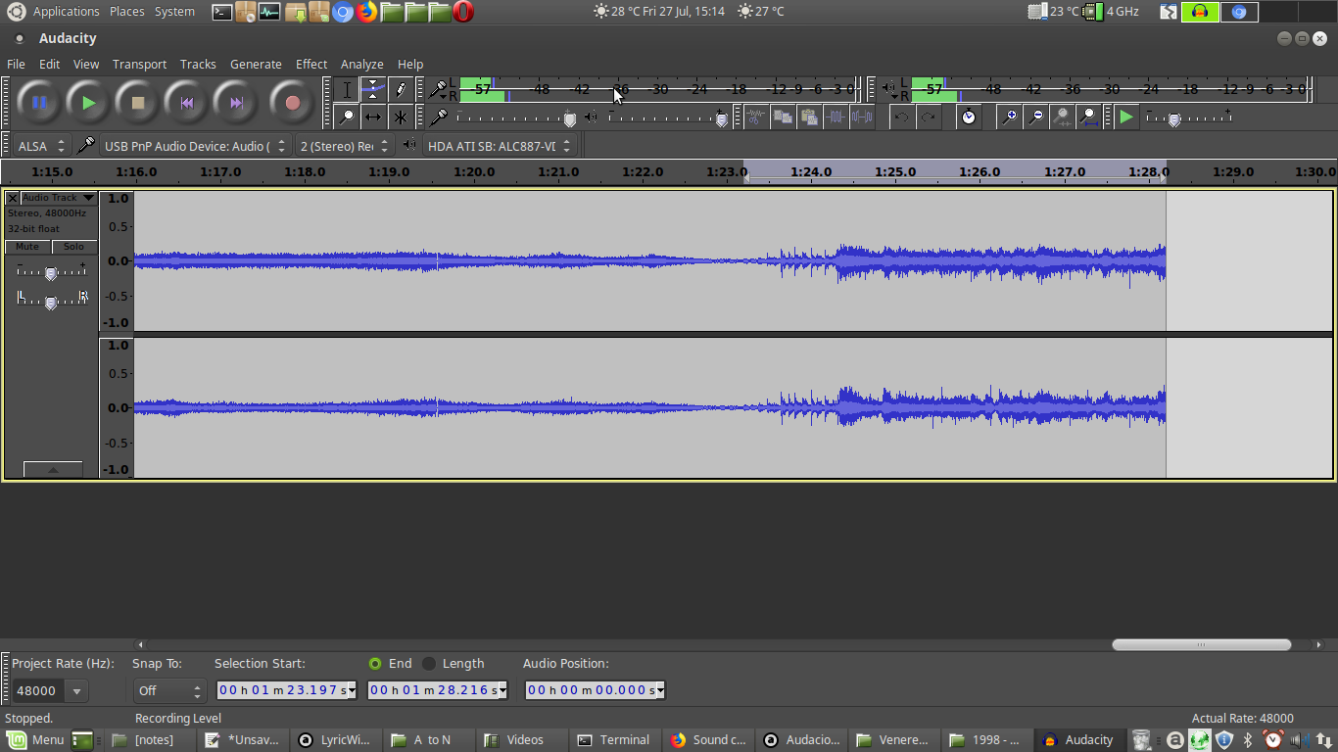The width and height of the screenshot is (1338, 752).
Task: Skip to the end of the project
Action: tap(236, 102)
